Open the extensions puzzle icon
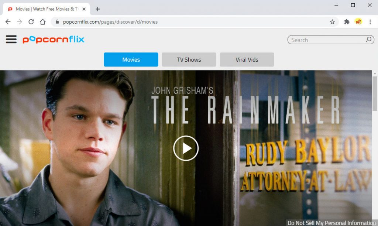This screenshot has height=226, width=378. (x=347, y=22)
